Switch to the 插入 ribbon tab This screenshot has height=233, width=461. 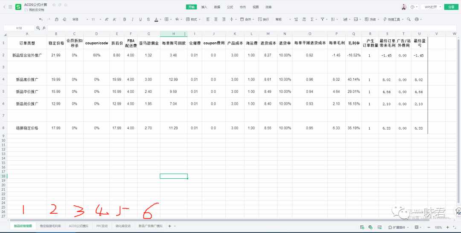coord(204,7)
